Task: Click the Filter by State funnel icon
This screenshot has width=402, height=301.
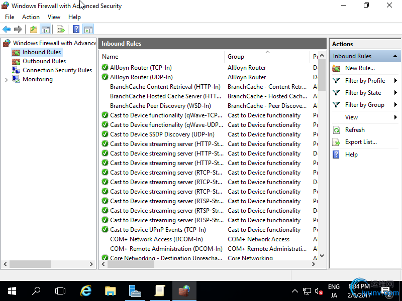Action: pyautogui.click(x=336, y=93)
